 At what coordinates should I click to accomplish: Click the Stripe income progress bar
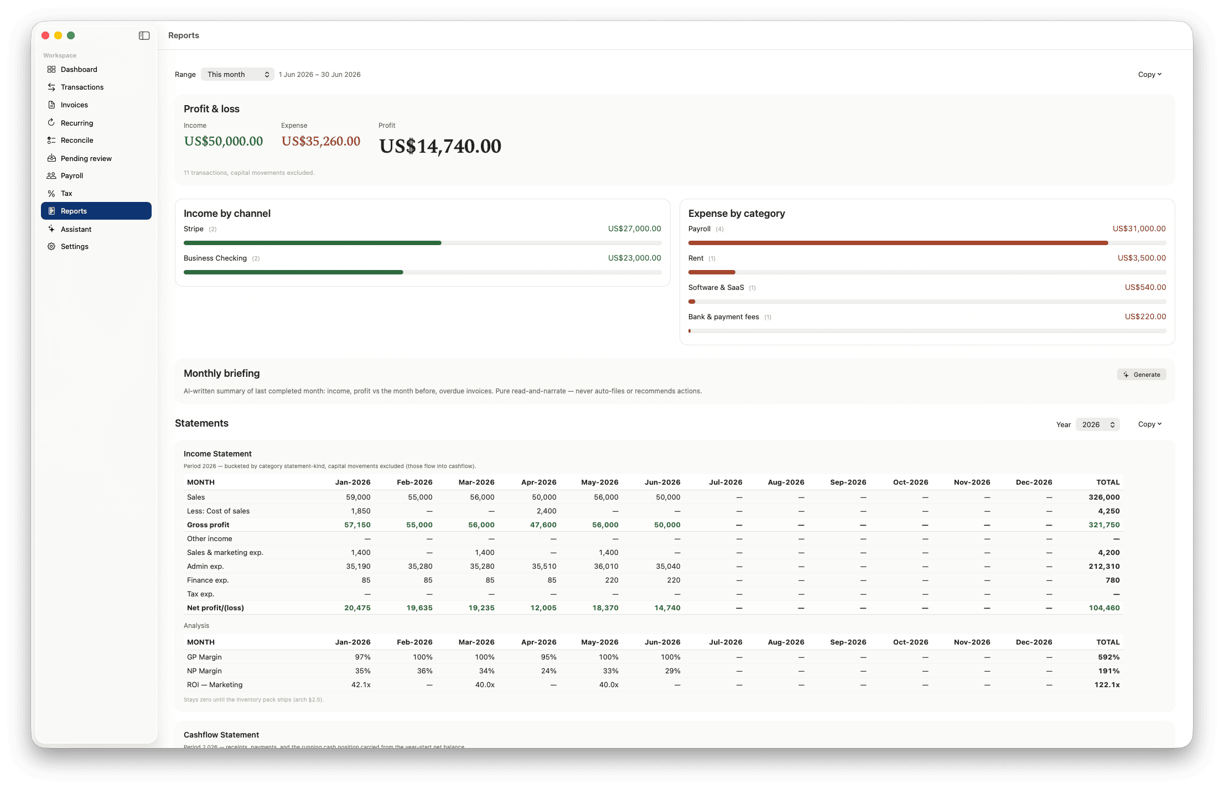coord(423,243)
